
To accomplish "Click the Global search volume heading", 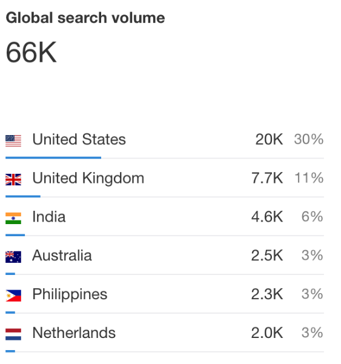I will tap(85, 18).
